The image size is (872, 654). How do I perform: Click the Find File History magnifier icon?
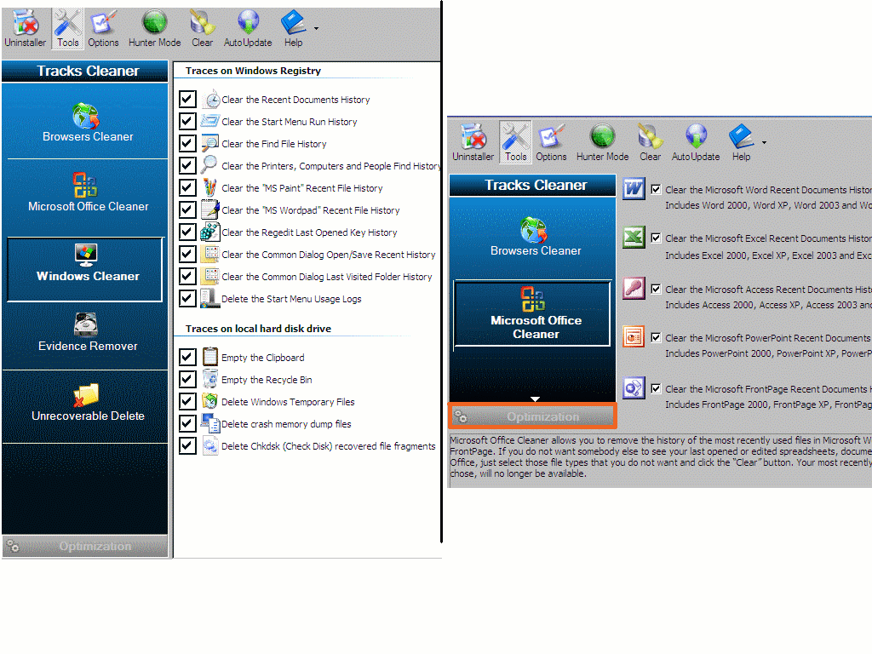pyautogui.click(x=209, y=143)
